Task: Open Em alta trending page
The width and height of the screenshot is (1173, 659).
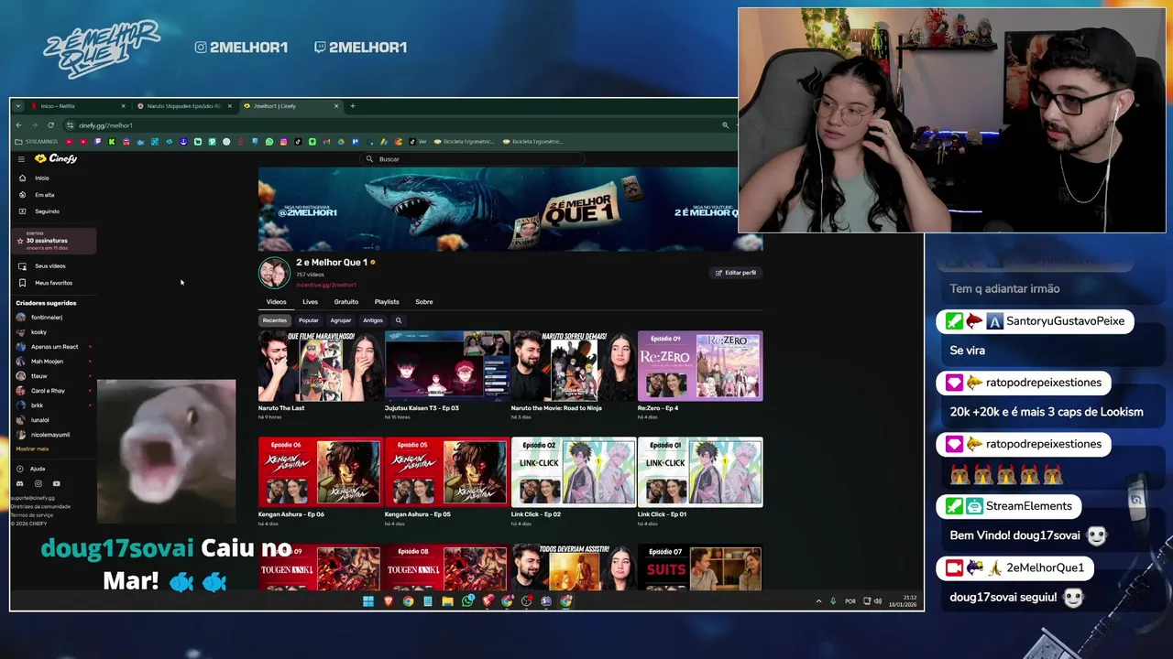Action: [x=44, y=195]
